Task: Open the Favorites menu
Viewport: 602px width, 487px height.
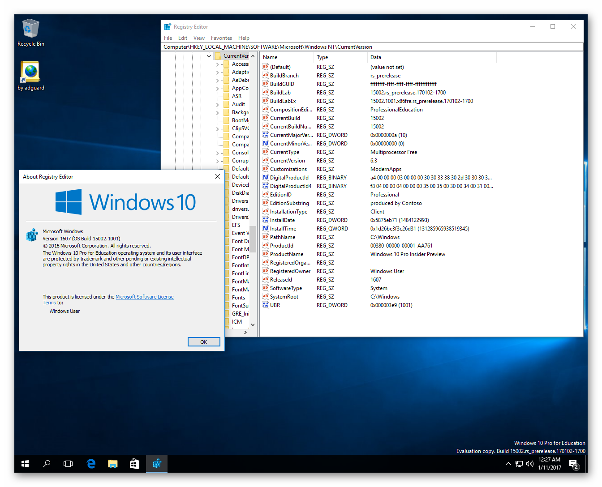Action: click(x=221, y=38)
